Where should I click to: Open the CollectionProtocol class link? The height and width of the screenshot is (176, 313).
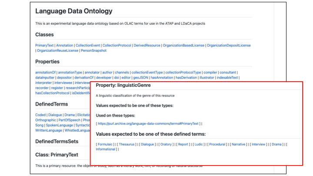click(x=117, y=45)
